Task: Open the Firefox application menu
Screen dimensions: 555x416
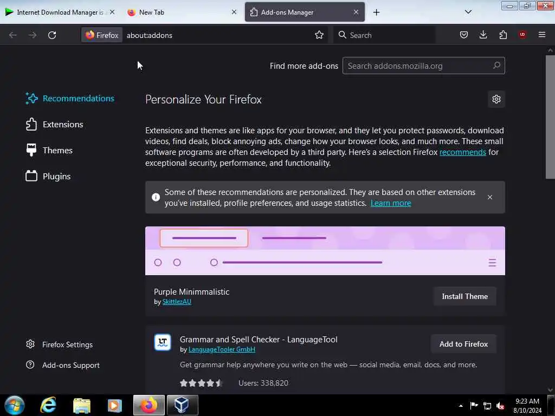Action: pyautogui.click(x=541, y=35)
